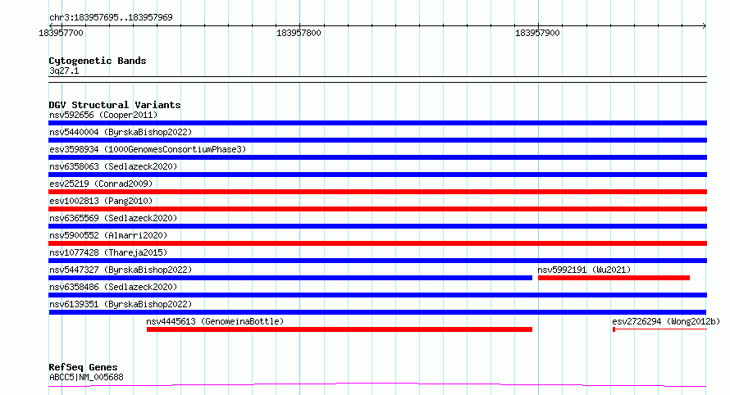The image size is (730, 395).
Task: Select the red esv25219 Conrad2009 bar
Action: coord(377,192)
